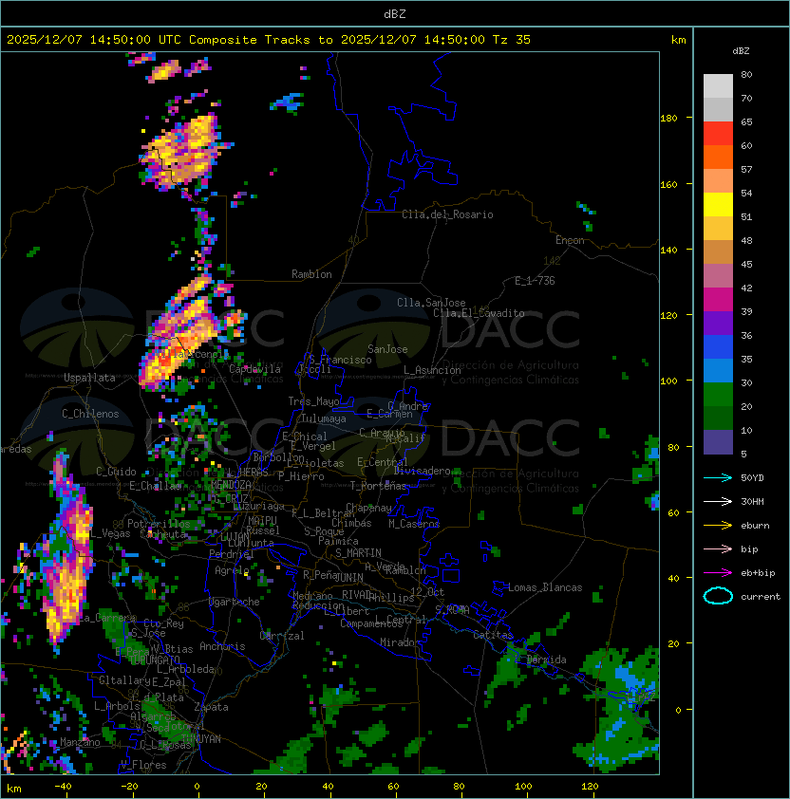Click the Composite Tracks timestamp header text
The height and width of the screenshot is (799, 790).
pyautogui.click(x=269, y=40)
